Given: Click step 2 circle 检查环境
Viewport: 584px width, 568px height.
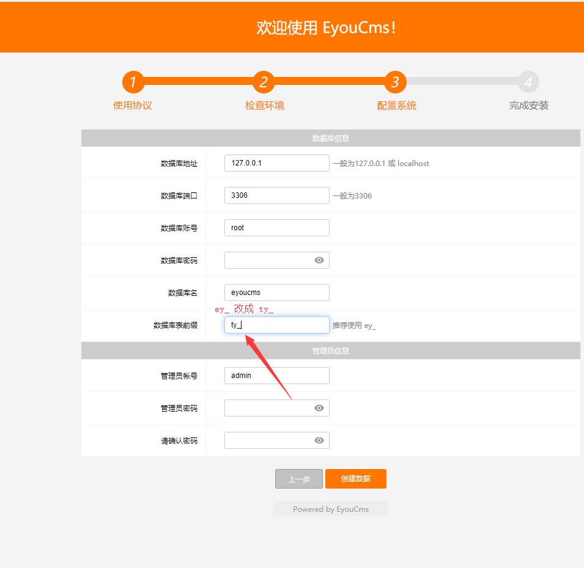Looking at the screenshot, I should [x=264, y=82].
